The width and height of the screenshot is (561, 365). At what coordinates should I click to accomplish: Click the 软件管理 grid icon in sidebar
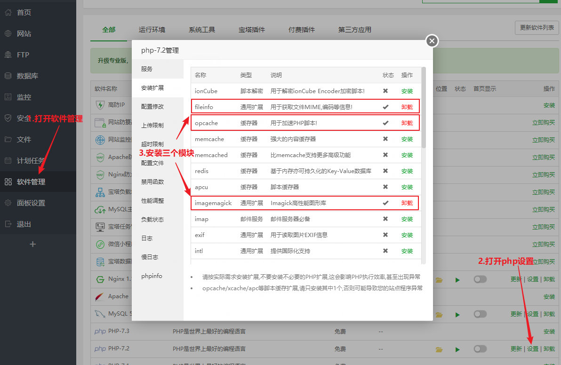pos(8,182)
